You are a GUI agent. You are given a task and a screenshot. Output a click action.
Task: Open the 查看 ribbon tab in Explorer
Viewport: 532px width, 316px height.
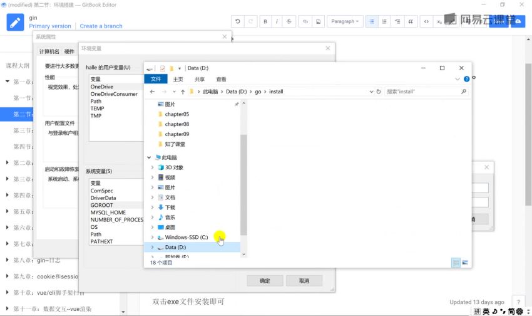[221, 79]
